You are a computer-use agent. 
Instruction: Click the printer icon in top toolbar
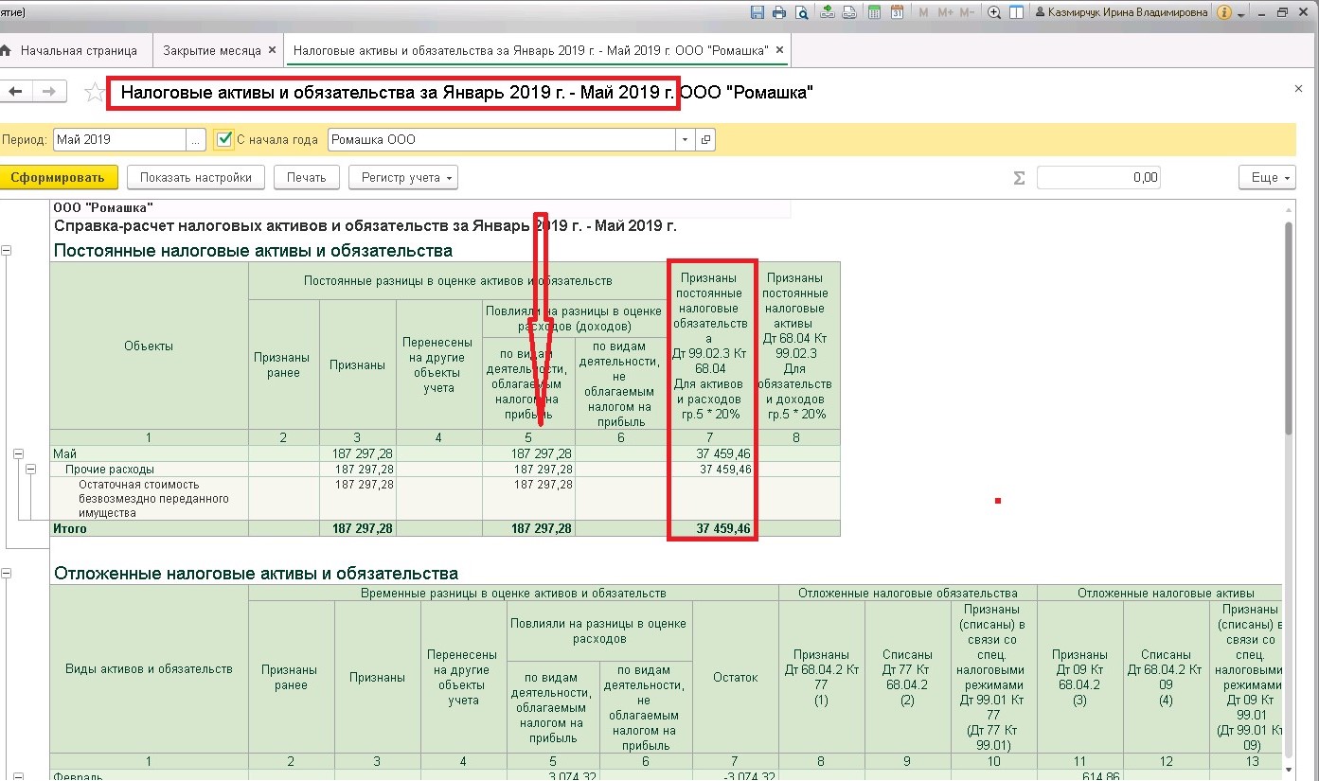779,12
